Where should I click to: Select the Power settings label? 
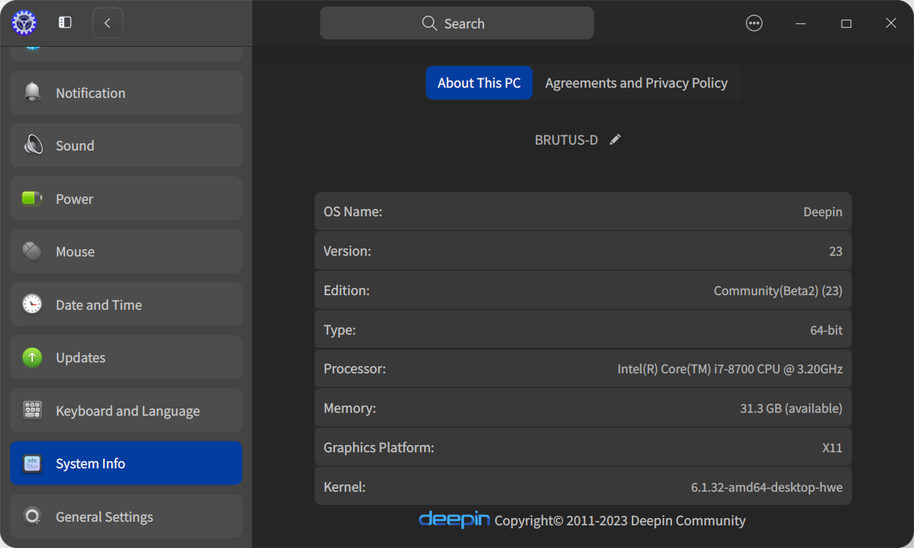[x=75, y=199]
